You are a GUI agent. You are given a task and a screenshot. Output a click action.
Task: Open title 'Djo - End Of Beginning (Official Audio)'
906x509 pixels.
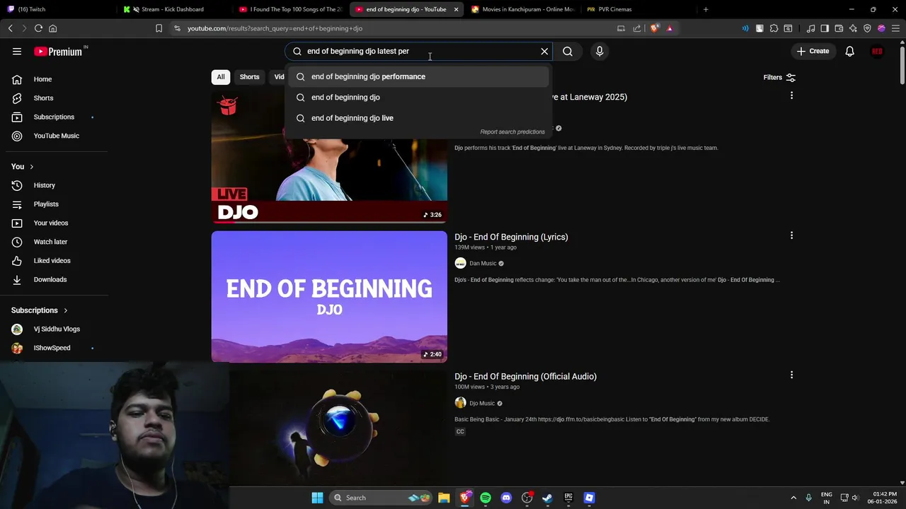525,376
